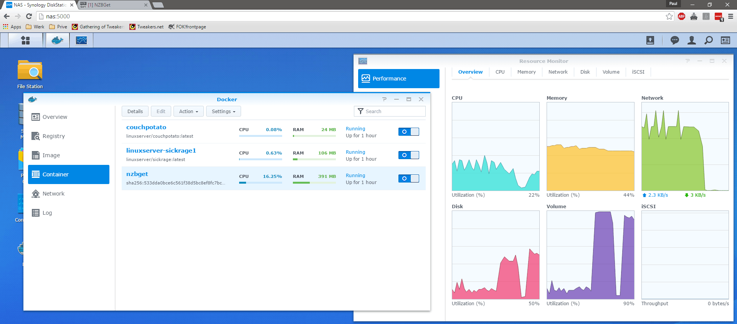Screen dimensions: 737x324
Task: Click the nzbget RAM usage bar
Action: click(x=314, y=183)
